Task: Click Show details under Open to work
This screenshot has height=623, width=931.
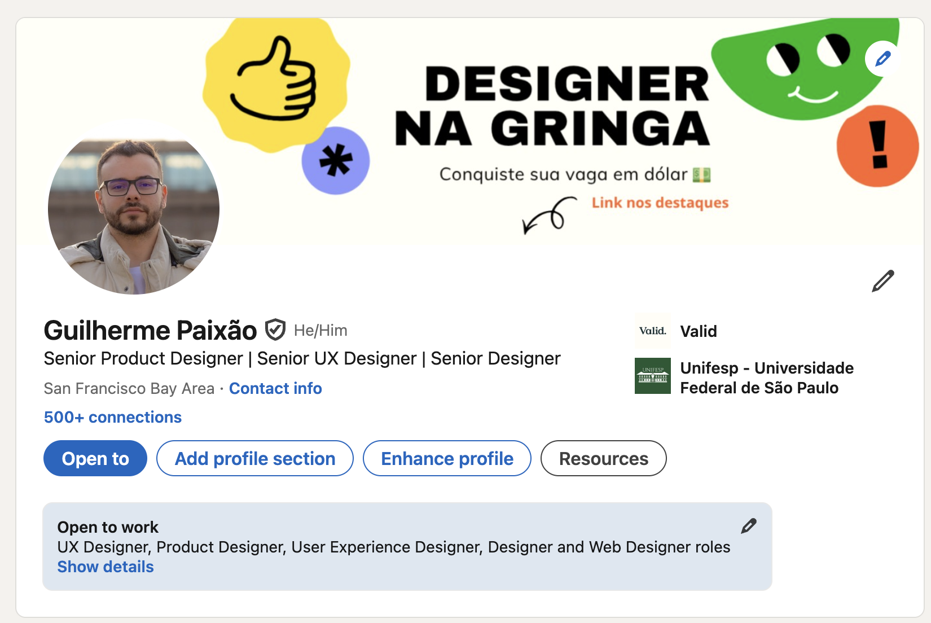Action: pyautogui.click(x=106, y=567)
